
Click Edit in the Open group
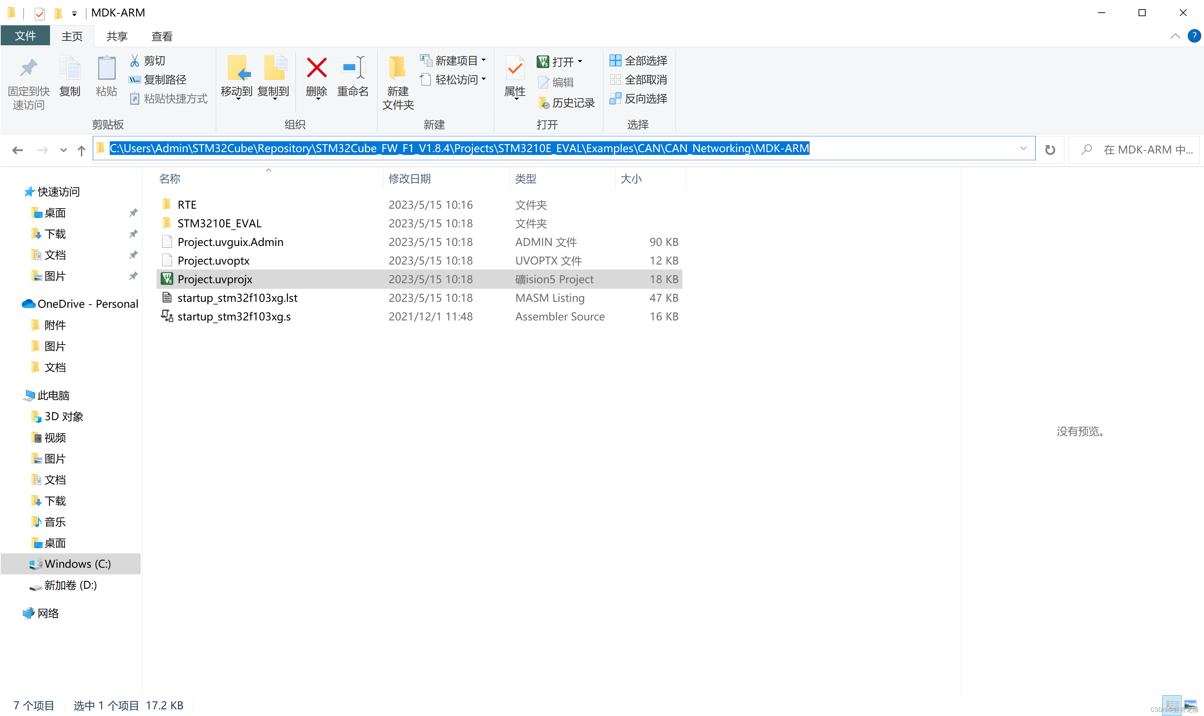[555, 83]
